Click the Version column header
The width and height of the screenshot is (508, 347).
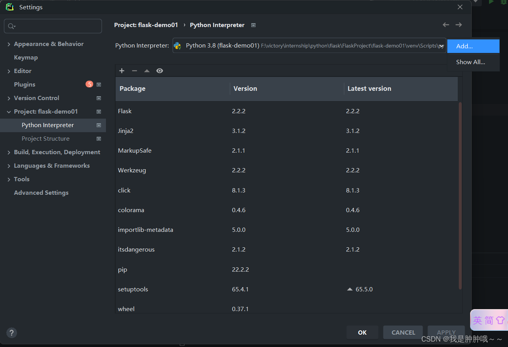click(287, 88)
